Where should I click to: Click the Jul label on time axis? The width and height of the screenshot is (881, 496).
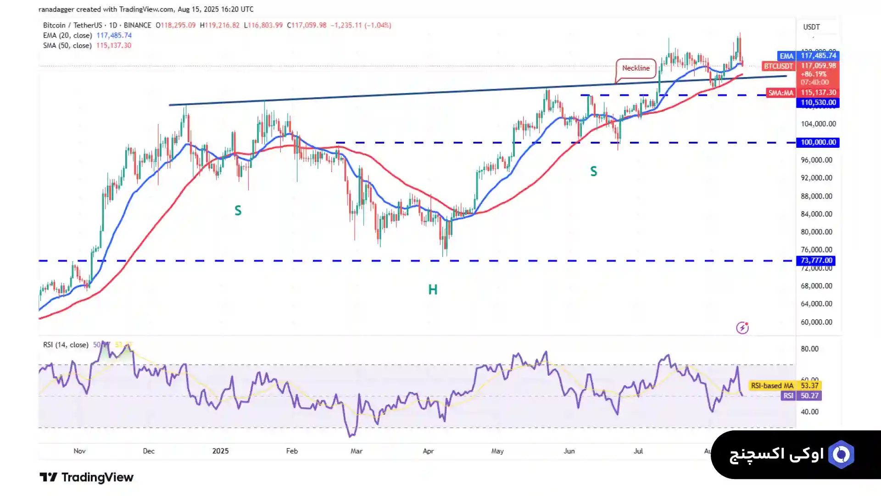tap(638, 451)
